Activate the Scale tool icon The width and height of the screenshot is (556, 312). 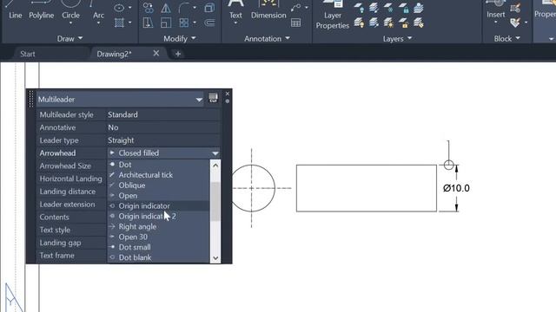[166, 23]
